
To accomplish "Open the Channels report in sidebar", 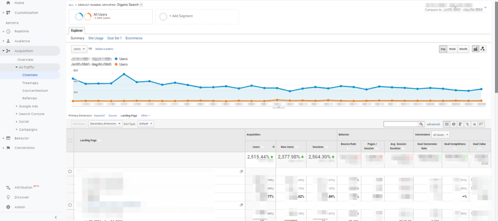I will 30,75.
